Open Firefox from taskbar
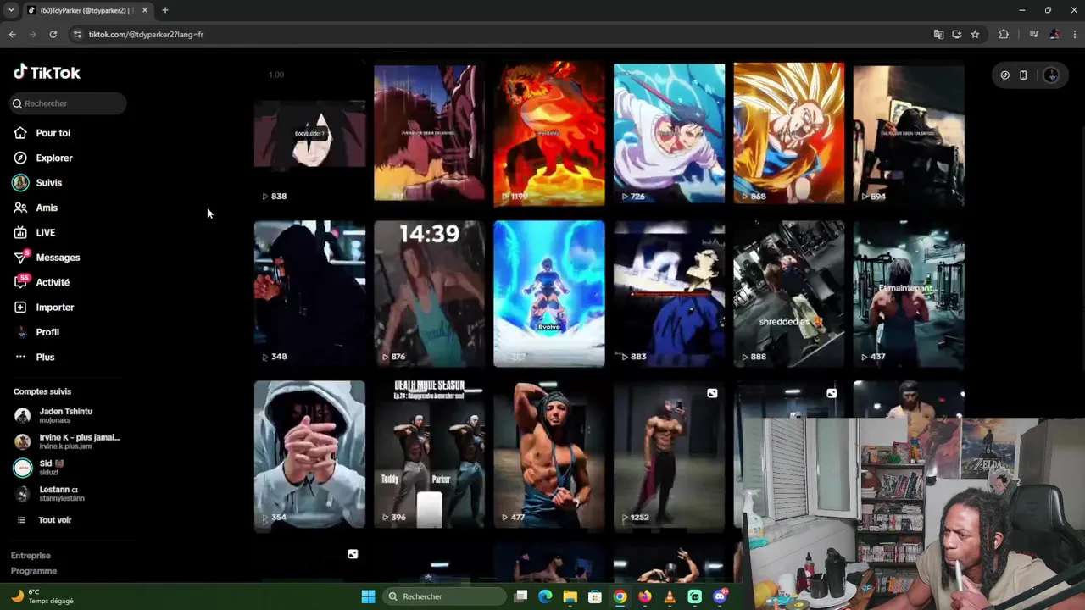The height and width of the screenshot is (610, 1085). 645,596
